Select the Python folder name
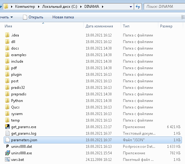This screenshot has height=164, width=185. coord(17,101)
